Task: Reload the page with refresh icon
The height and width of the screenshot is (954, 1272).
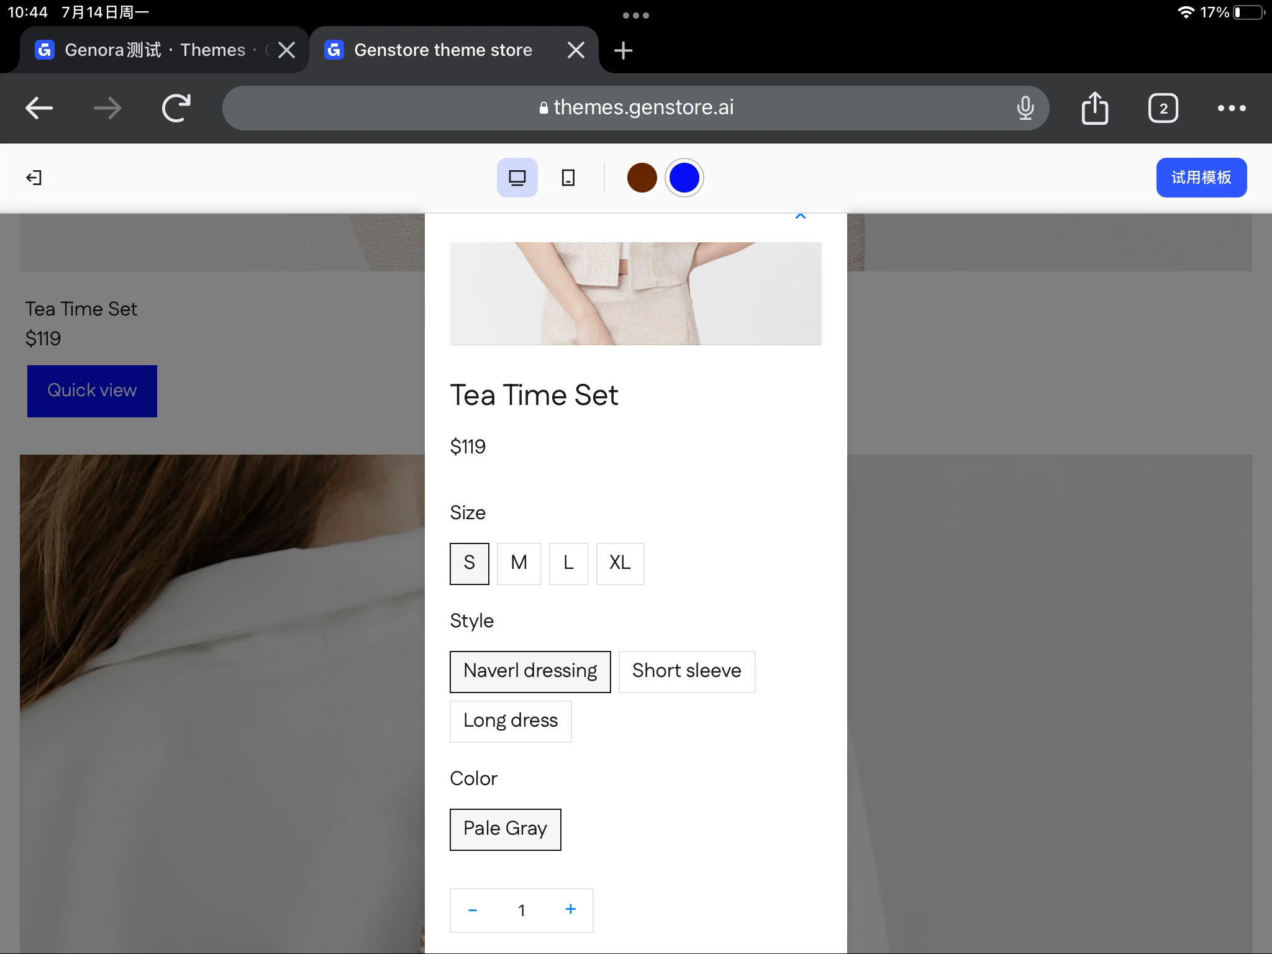Action: pos(176,108)
